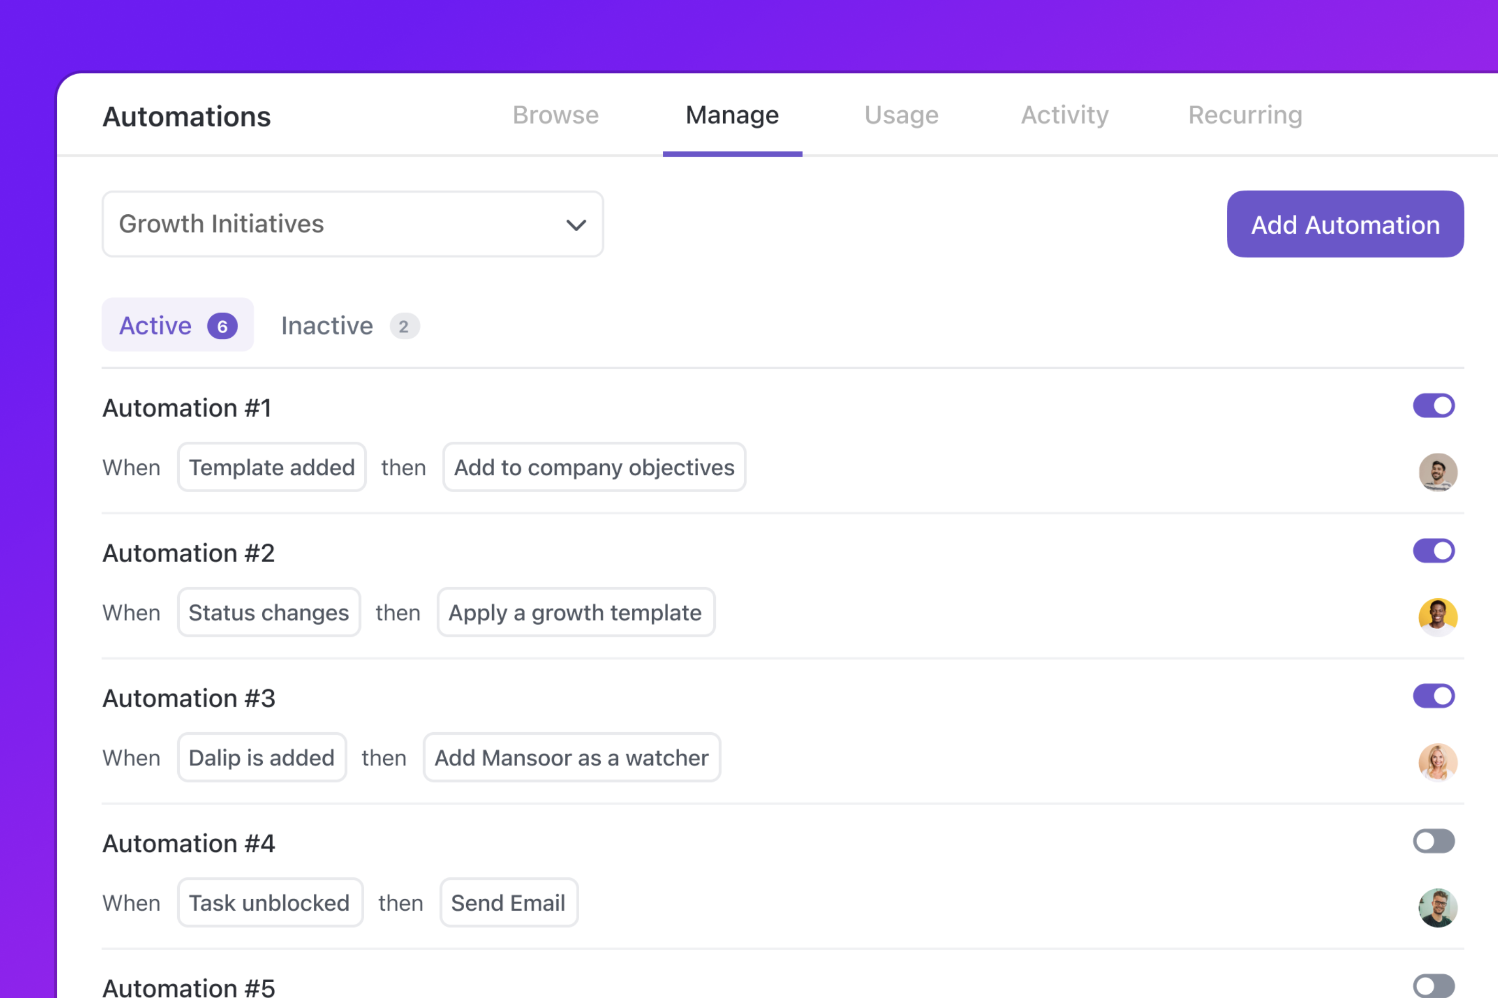Viewport: 1498px width, 998px height.
Task: Turn on Automation #5 switch
Action: point(1434,986)
